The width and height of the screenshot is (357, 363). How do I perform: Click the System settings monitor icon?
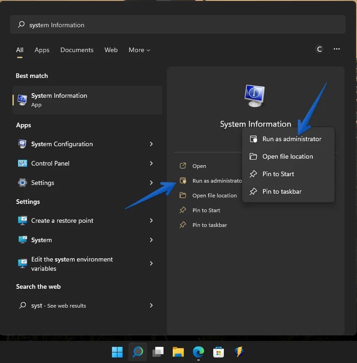tap(23, 240)
